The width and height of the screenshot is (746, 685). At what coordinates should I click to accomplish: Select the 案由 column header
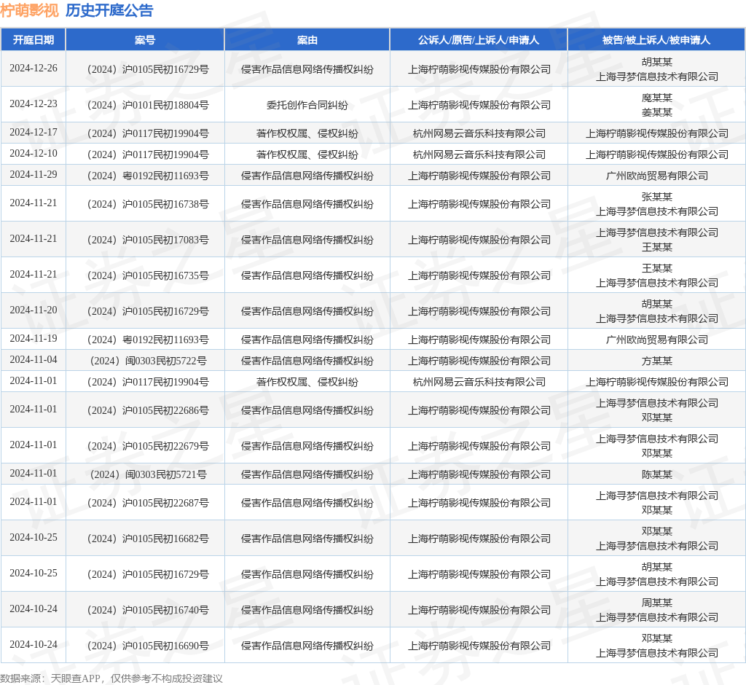[x=307, y=40]
